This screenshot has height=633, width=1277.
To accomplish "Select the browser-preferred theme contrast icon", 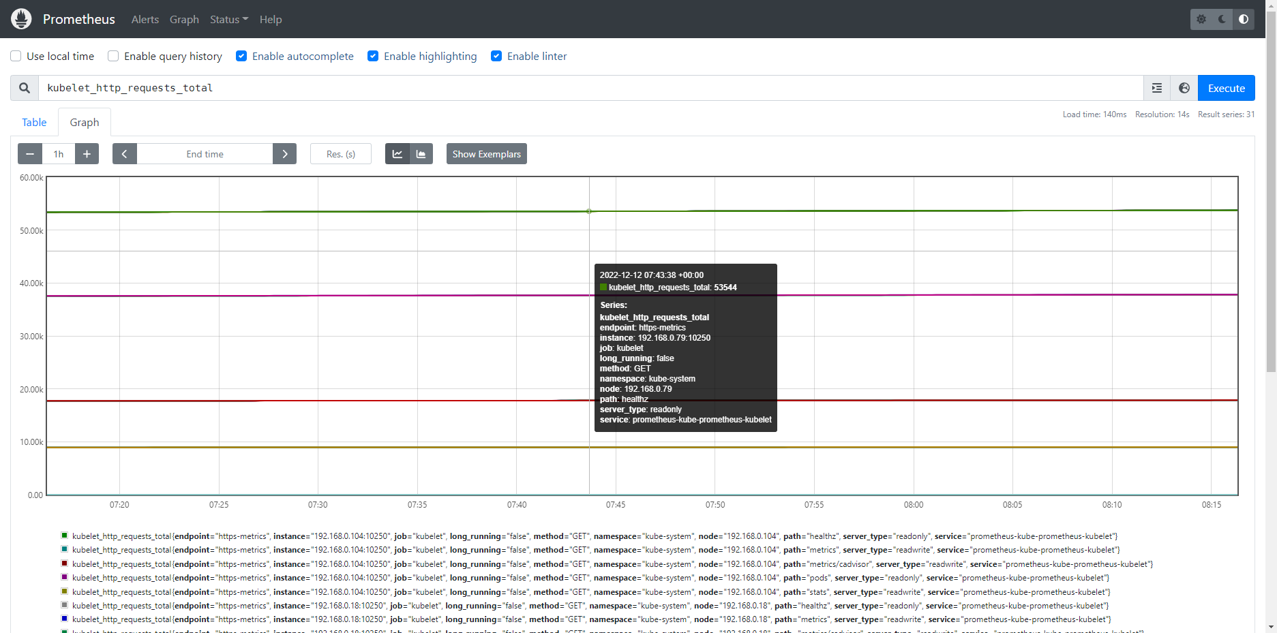I will [x=1244, y=19].
